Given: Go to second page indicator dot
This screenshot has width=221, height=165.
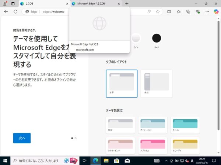Looking at the screenshot, I should point(76,138).
